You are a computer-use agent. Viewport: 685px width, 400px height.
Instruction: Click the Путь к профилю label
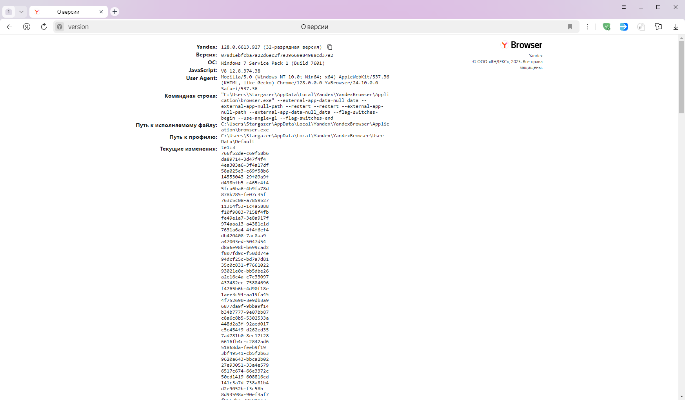tap(193, 137)
